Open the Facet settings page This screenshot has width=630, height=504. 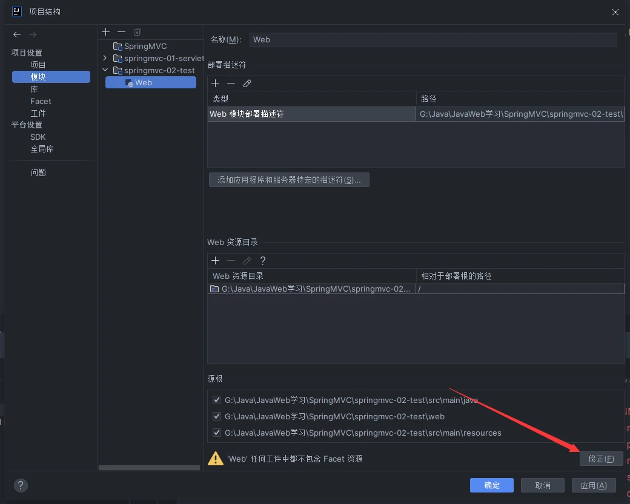click(41, 101)
